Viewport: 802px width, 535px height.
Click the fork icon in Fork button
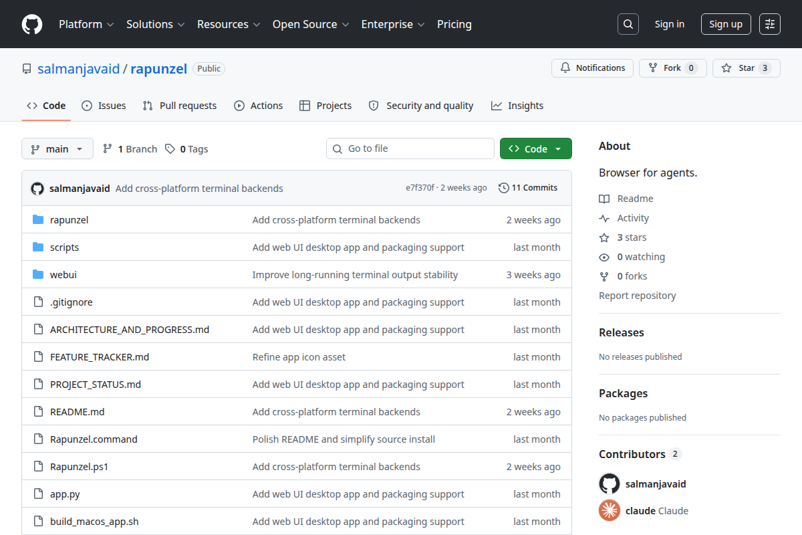click(x=653, y=68)
